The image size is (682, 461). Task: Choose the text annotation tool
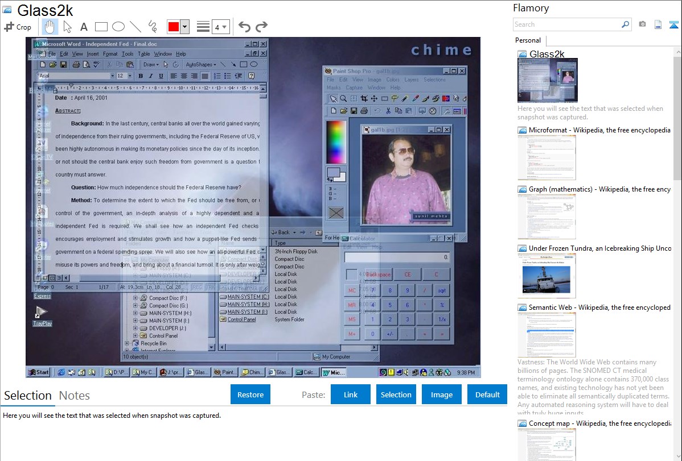point(84,27)
